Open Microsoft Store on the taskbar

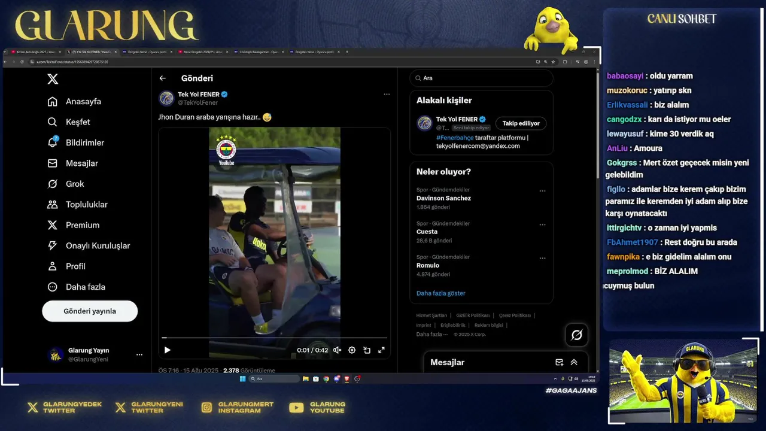[316, 379]
